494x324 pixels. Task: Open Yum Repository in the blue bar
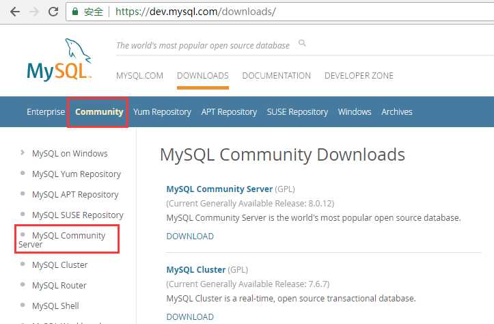click(x=163, y=112)
